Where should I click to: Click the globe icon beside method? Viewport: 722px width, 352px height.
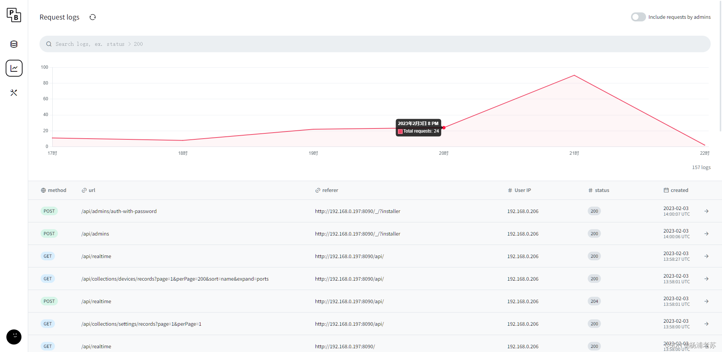tap(43, 190)
